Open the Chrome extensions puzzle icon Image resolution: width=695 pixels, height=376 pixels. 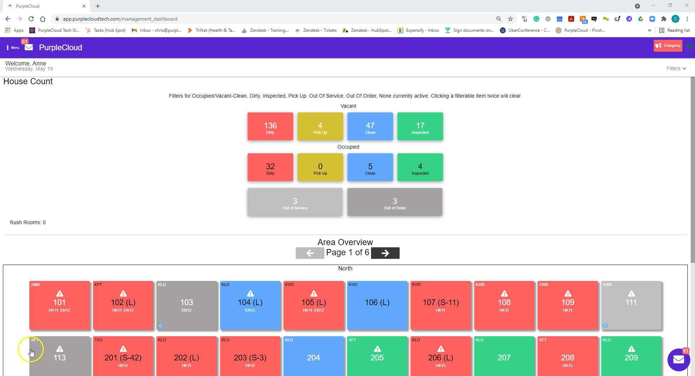coord(664,19)
